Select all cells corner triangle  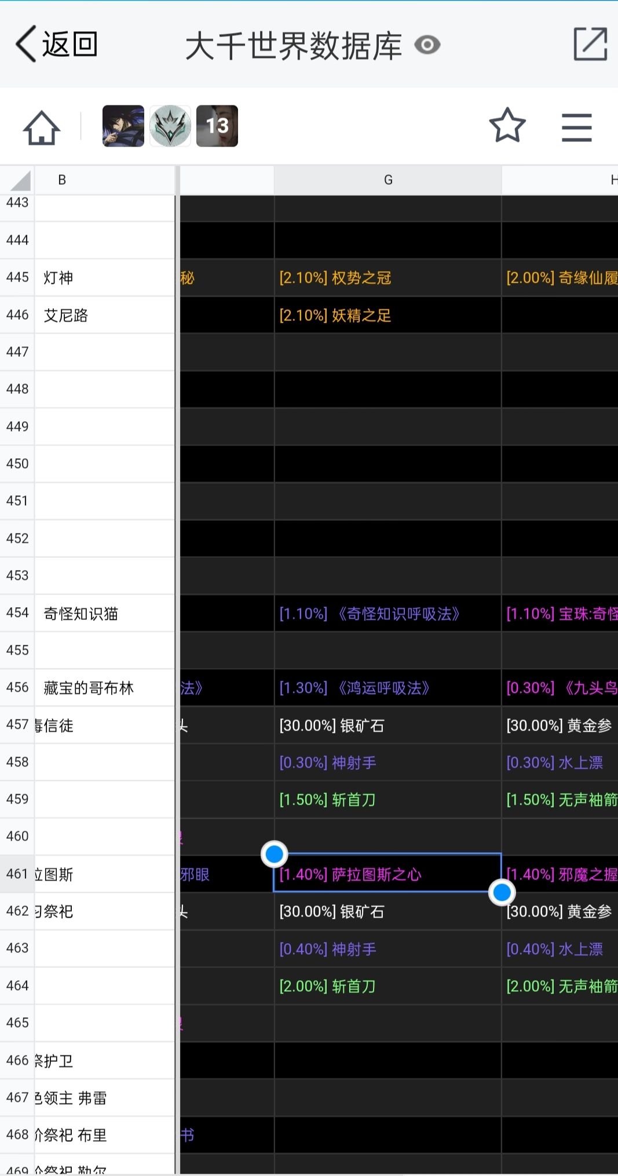pyautogui.click(x=17, y=180)
